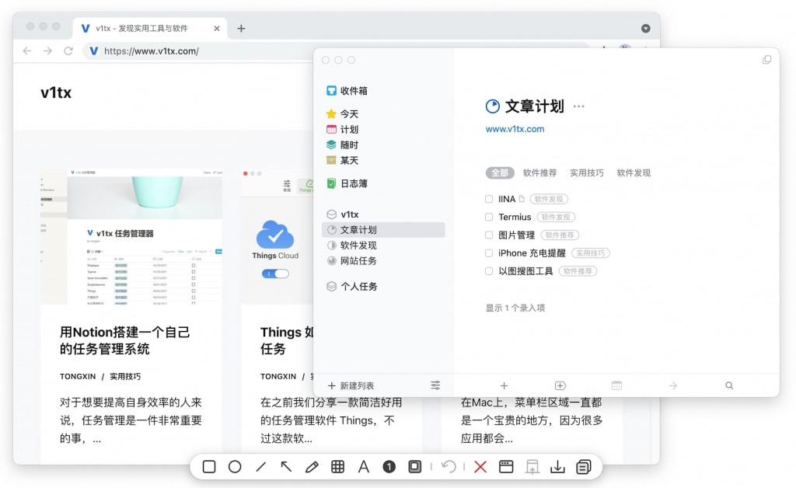Open 收件箱 in Things sidebar
Screen dimensions: 796x488
coord(347,91)
